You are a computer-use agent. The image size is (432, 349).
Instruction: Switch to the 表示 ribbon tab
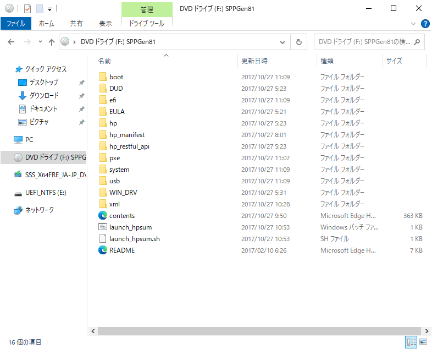click(x=105, y=24)
